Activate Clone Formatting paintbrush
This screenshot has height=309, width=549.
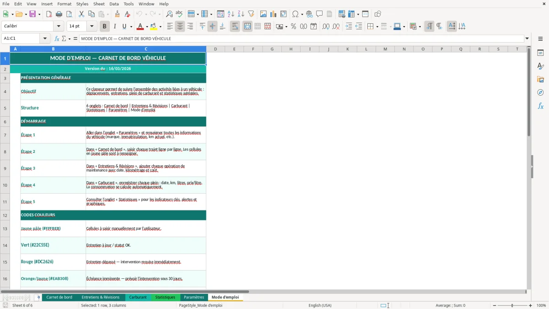tap(117, 14)
